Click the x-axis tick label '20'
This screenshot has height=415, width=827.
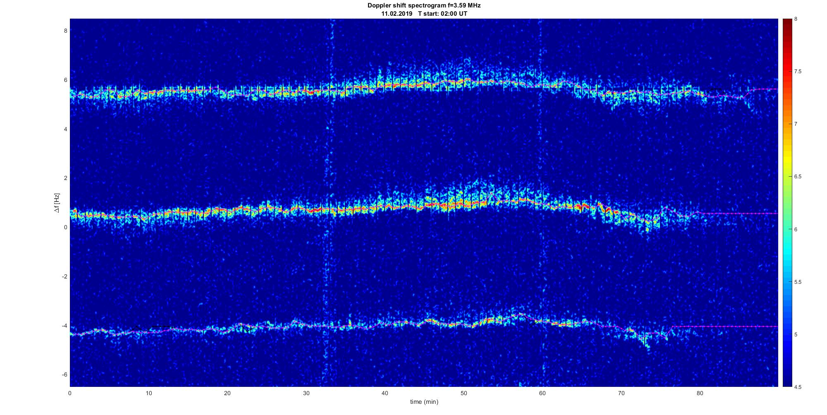(x=227, y=393)
